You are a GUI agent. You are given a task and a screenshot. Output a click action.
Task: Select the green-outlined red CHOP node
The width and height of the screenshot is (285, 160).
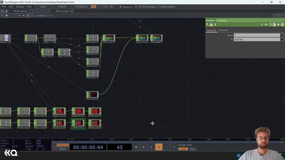pos(78,124)
